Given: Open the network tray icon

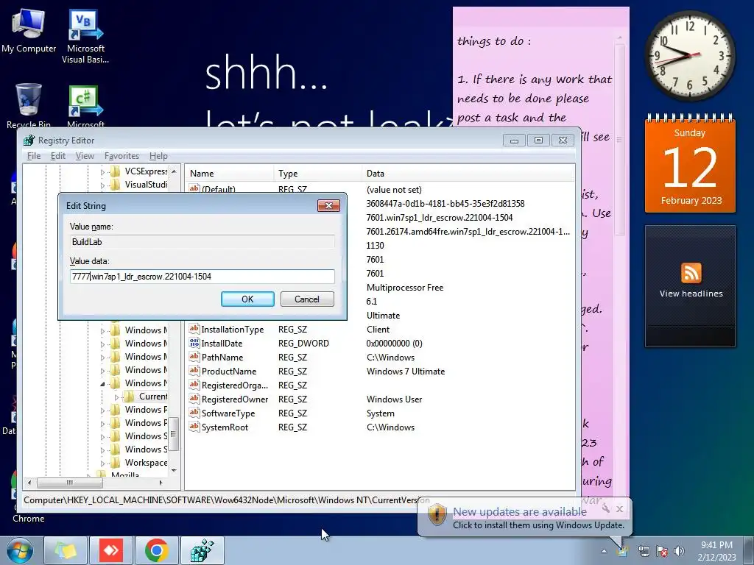Looking at the screenshot, I should (644, 550).
